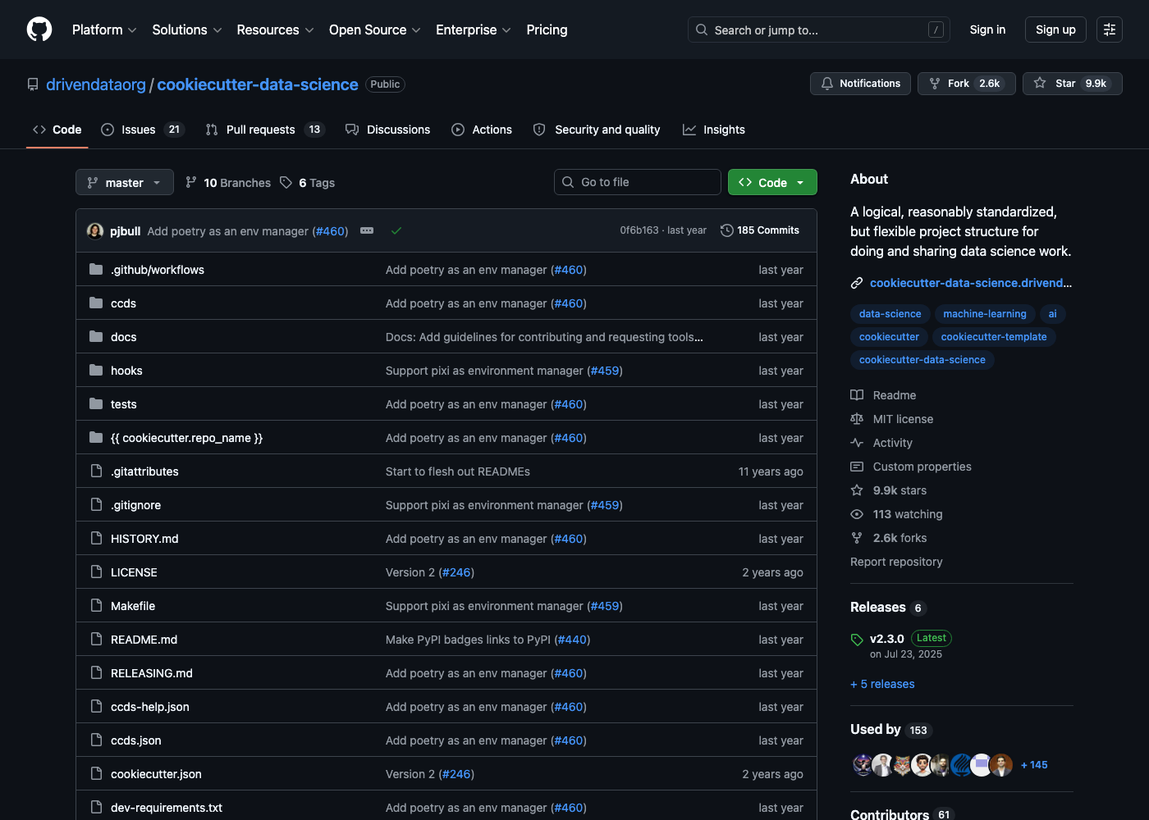Click pjbull's avatar in the commit row
The height and width of the screenshot is (820, 1149).
click(95, 230)
